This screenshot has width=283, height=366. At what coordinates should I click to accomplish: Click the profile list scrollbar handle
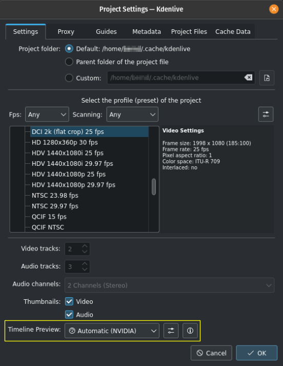coord(154,186)
